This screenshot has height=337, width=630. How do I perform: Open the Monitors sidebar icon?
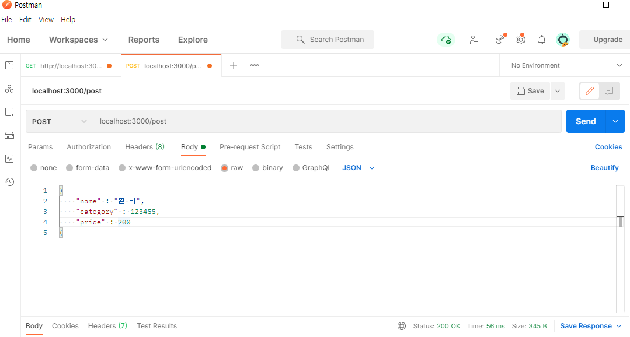click(x=9, y=159)
